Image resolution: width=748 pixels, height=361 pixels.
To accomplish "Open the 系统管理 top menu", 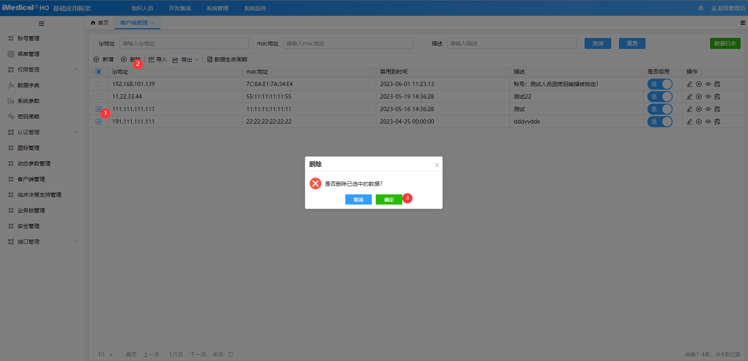I will 217,8.
